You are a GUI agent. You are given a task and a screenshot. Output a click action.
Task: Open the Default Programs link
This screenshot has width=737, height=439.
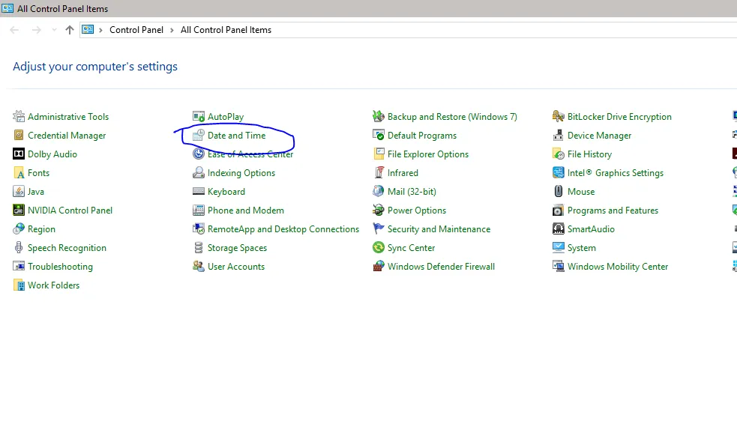(422, 136)
